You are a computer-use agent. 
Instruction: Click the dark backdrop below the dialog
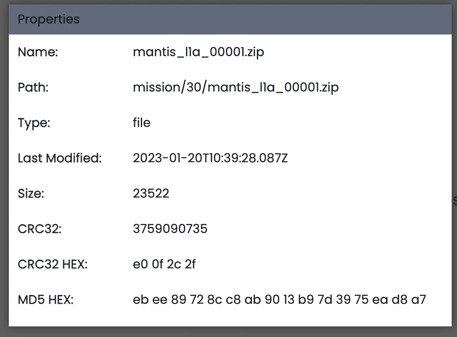click(228, 332)
